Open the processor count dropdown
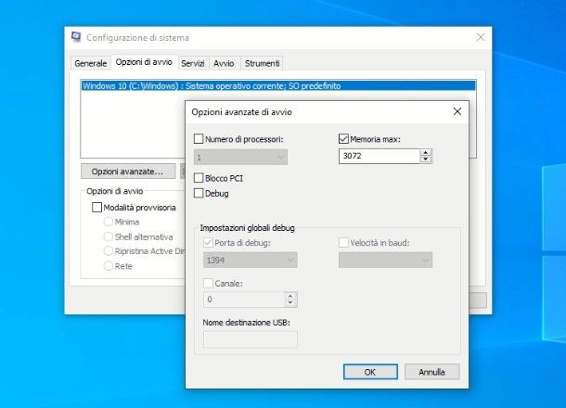Screen dimensions: 566x408 (x=240, y=158)
